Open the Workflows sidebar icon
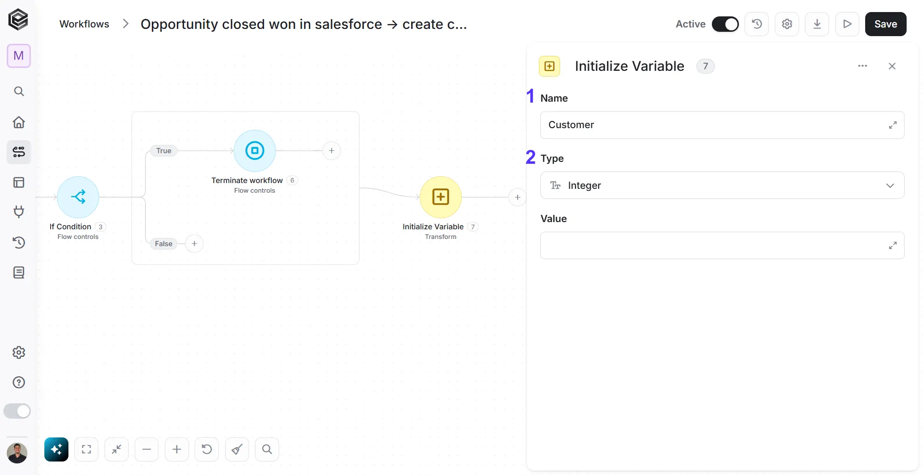Image resolution: width=923 pixels, height=475 pixels. click(x=19, y=152)
